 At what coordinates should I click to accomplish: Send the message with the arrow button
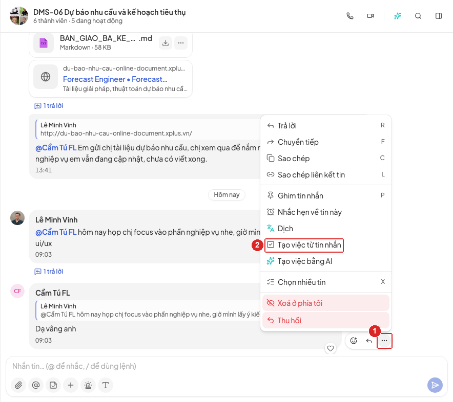coord(435,385)
